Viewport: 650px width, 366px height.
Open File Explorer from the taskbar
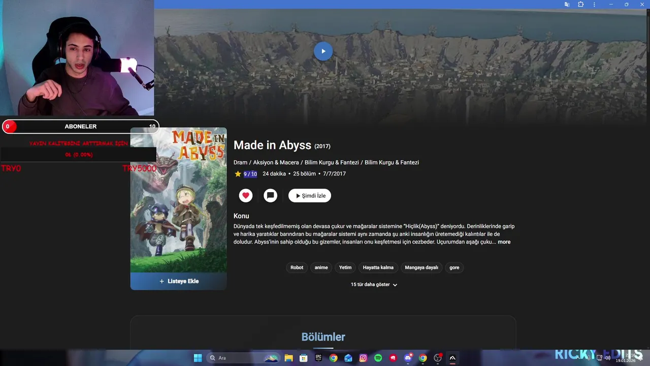click(288, 358)
